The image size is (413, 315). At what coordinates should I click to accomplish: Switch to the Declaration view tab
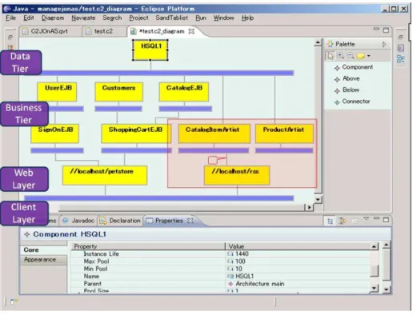click(120, 221)
